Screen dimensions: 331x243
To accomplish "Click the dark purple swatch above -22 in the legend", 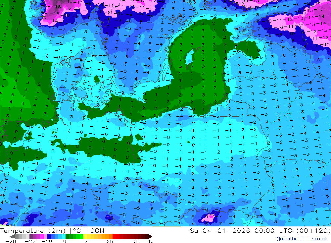I will tap(31, 236).
